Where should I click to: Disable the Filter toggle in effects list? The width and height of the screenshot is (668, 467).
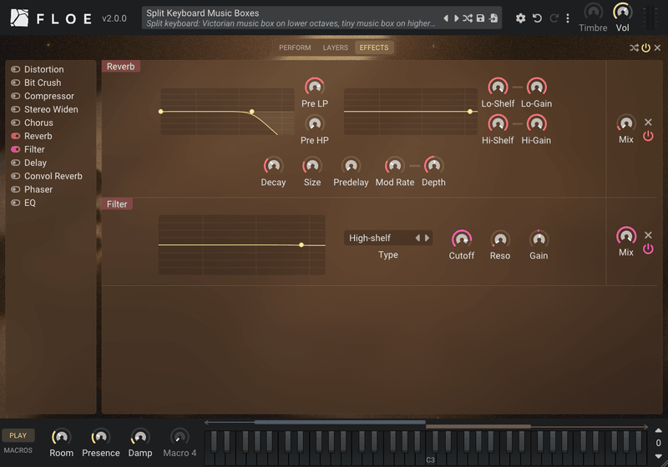point(16,149)
